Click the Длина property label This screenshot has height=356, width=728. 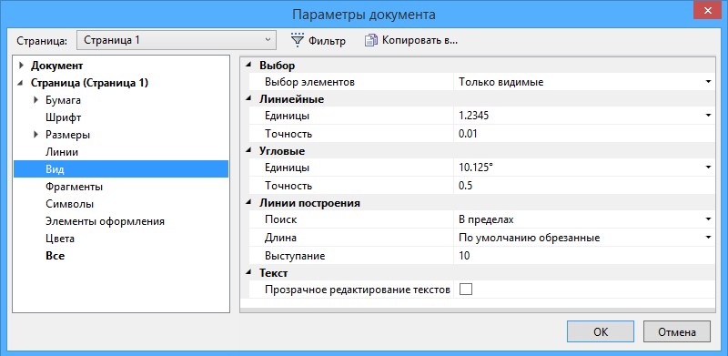click(280, 238)
